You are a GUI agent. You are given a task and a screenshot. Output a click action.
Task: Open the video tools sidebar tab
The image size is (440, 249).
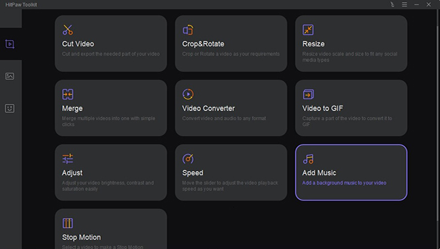[10, 44]
